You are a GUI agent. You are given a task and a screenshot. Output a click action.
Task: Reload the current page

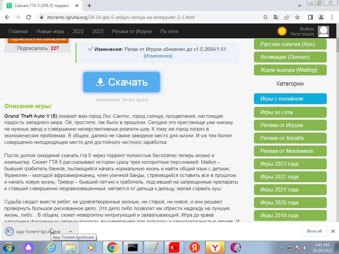[28, 17]
